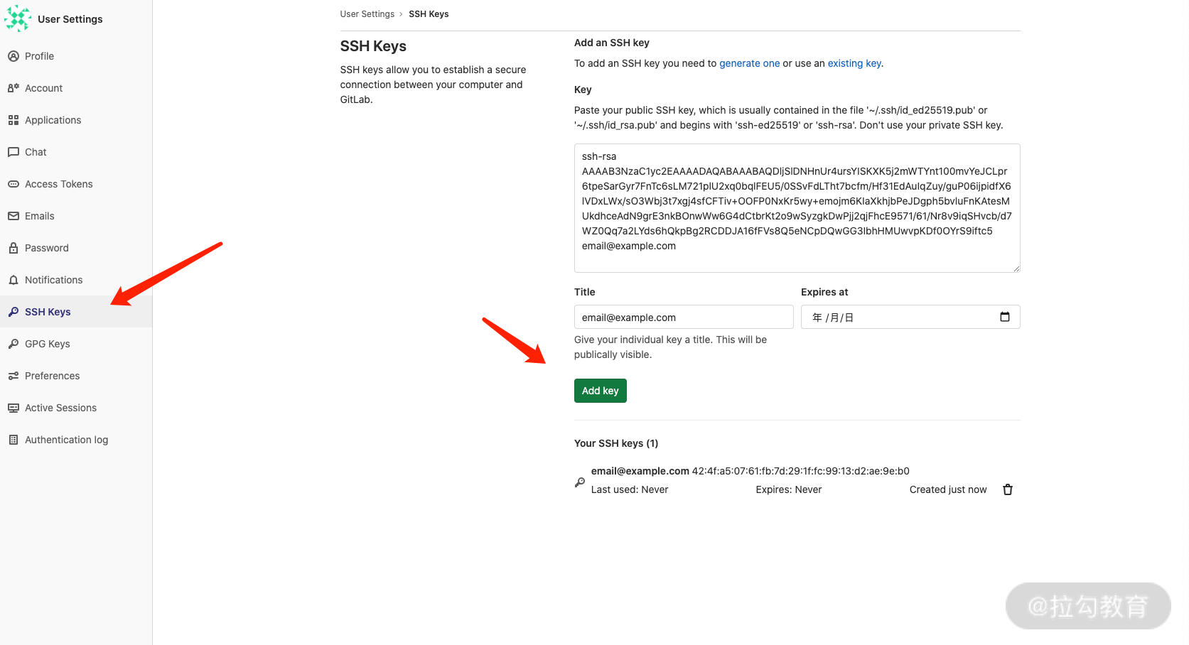
Task: Click the Emails envelope icon
Action: (x=14, y=216)
